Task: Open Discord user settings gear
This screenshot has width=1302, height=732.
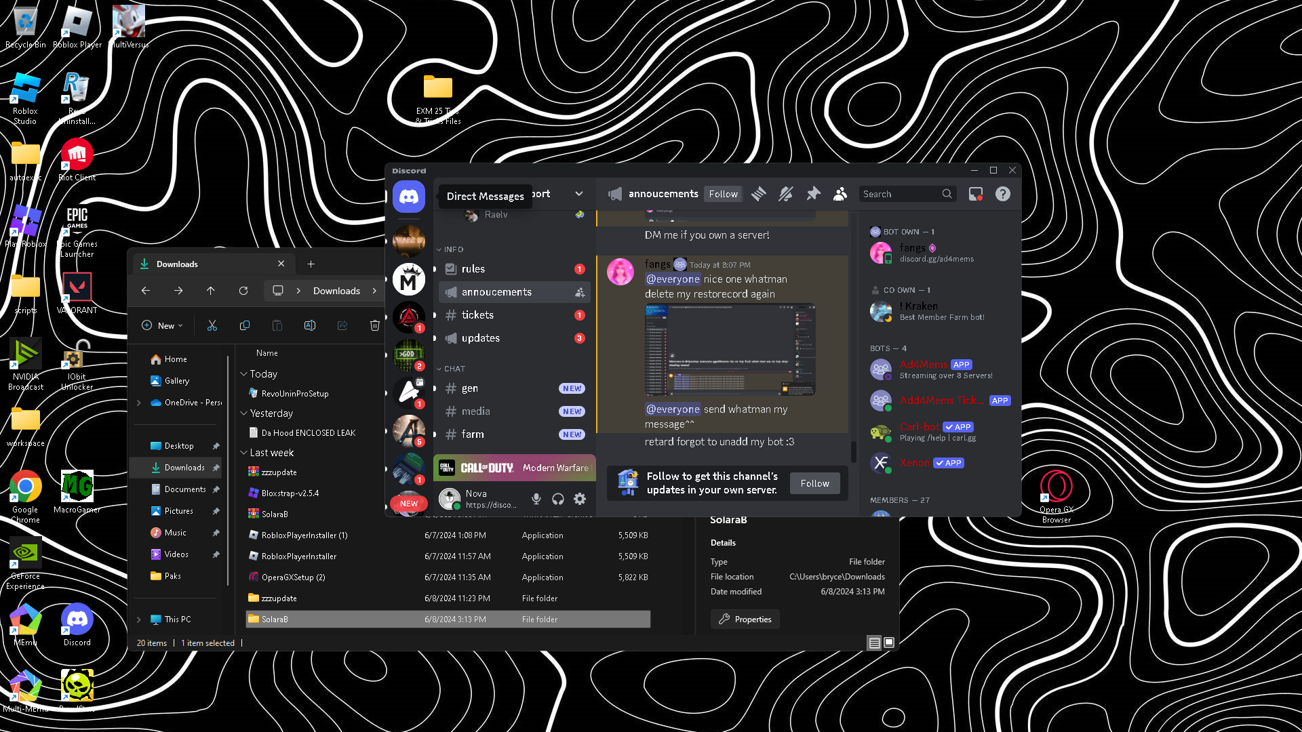Action: (580, 500)
